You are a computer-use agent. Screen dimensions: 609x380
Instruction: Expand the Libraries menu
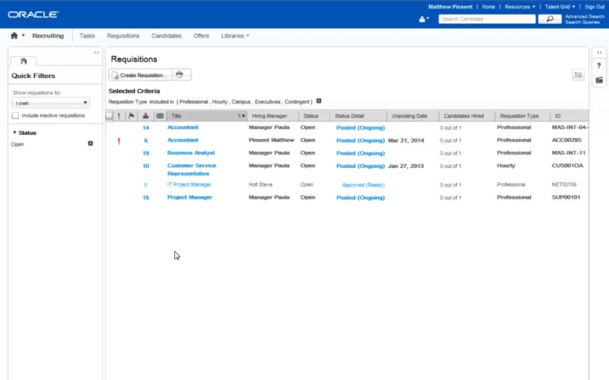(x=234, y=36)
